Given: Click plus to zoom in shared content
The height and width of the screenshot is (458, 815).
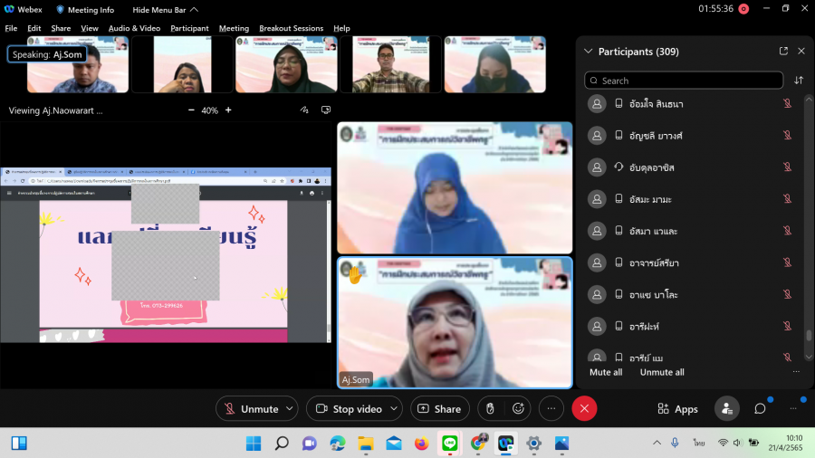Looking at the screenshot, I should click(x=228, y=110).
